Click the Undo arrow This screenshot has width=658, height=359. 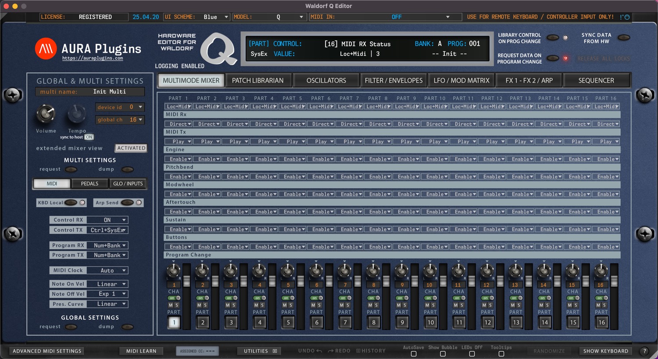coord(319,351)
